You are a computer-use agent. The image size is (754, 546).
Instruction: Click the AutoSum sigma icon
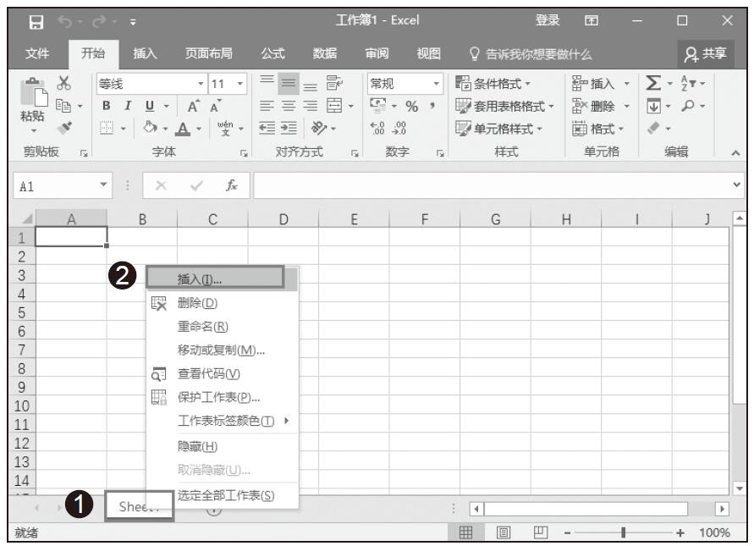tap(652, 85)
